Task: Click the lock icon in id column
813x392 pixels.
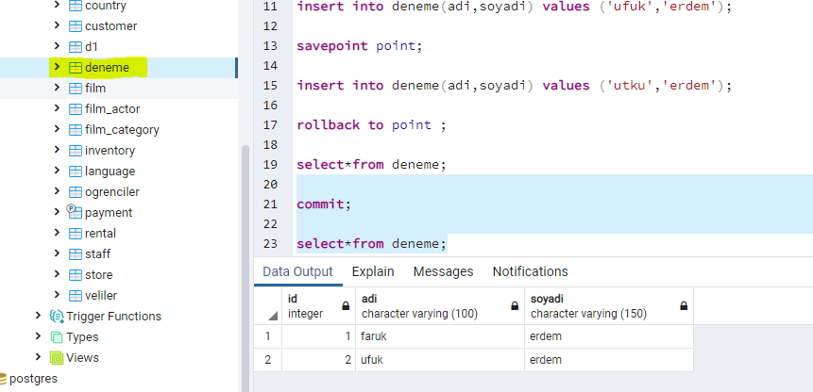Action: tap(346, 306)
